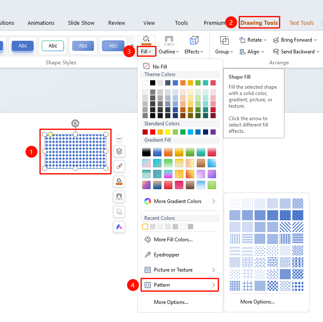Click the Pattern menu icon
The image size is (323, 322).
coord(148,285)
